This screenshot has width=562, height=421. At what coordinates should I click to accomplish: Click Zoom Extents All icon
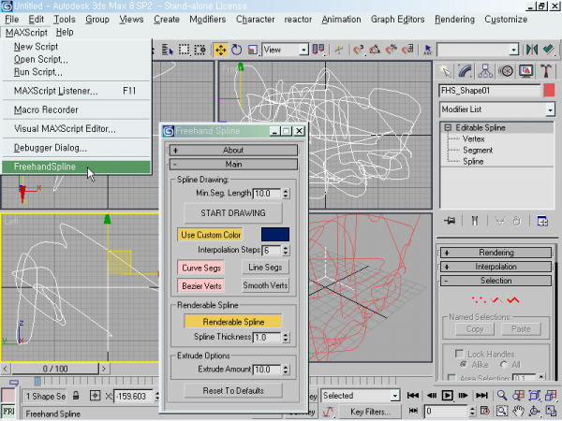click(x=551, y=396)
